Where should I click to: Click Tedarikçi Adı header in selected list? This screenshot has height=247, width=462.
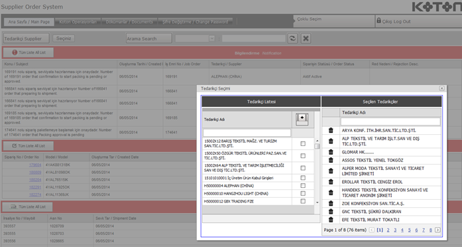coord(390,112)
